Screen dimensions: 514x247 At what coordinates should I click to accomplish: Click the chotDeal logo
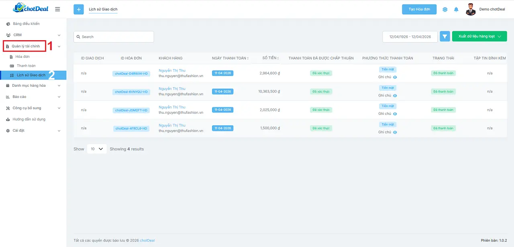(31, 8)
